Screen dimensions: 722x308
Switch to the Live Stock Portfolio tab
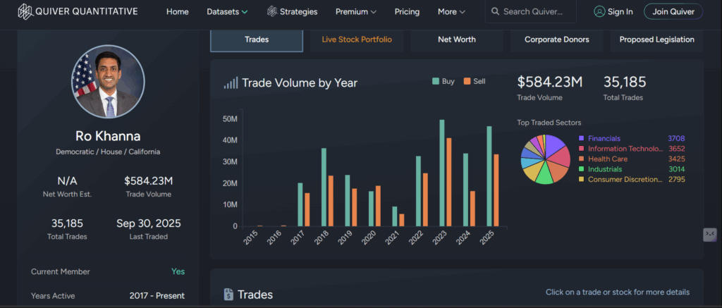coord(357,39)
